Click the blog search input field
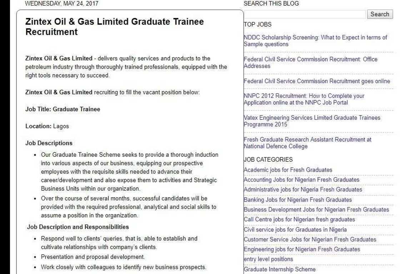This screenshot has height=274, width=400. pyautogui.click(x=304, y=14)
